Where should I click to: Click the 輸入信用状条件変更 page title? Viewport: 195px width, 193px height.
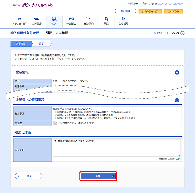[x=25, y=33]
